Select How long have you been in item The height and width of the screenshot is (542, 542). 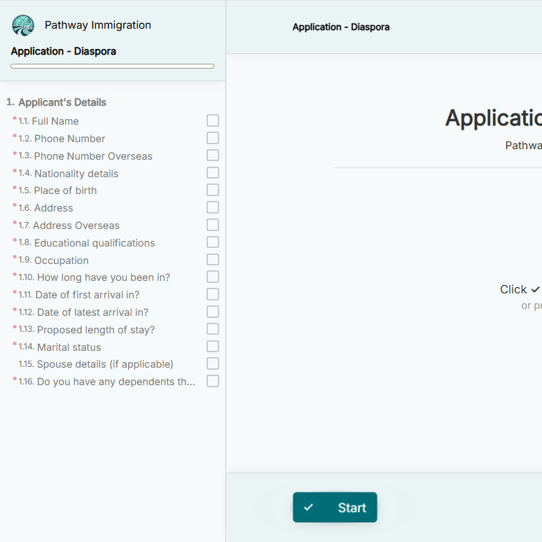tap(103, 277)
